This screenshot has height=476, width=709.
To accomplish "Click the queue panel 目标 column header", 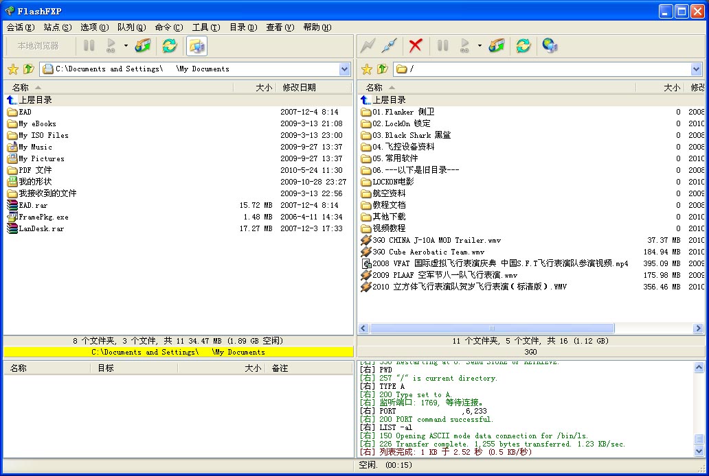I will point(134,368).
